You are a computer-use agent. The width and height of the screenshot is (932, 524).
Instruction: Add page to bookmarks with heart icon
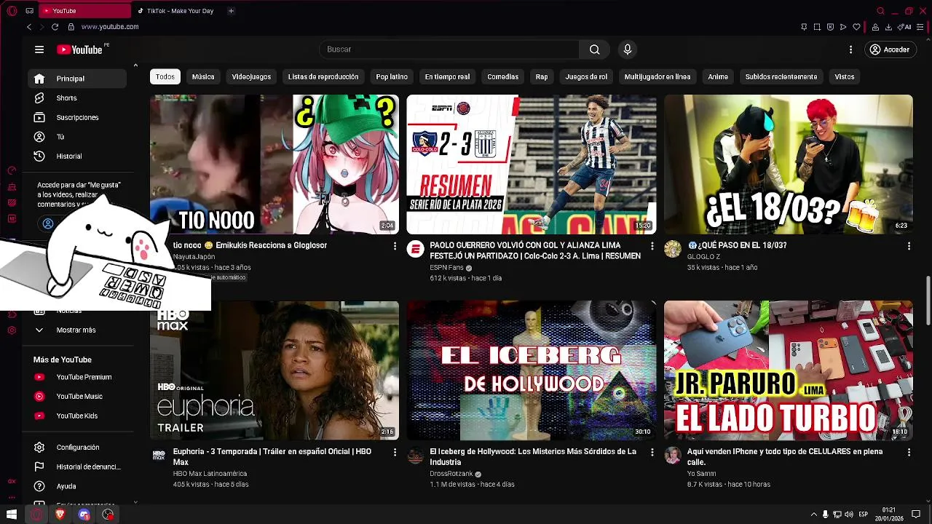coord(856,27)
